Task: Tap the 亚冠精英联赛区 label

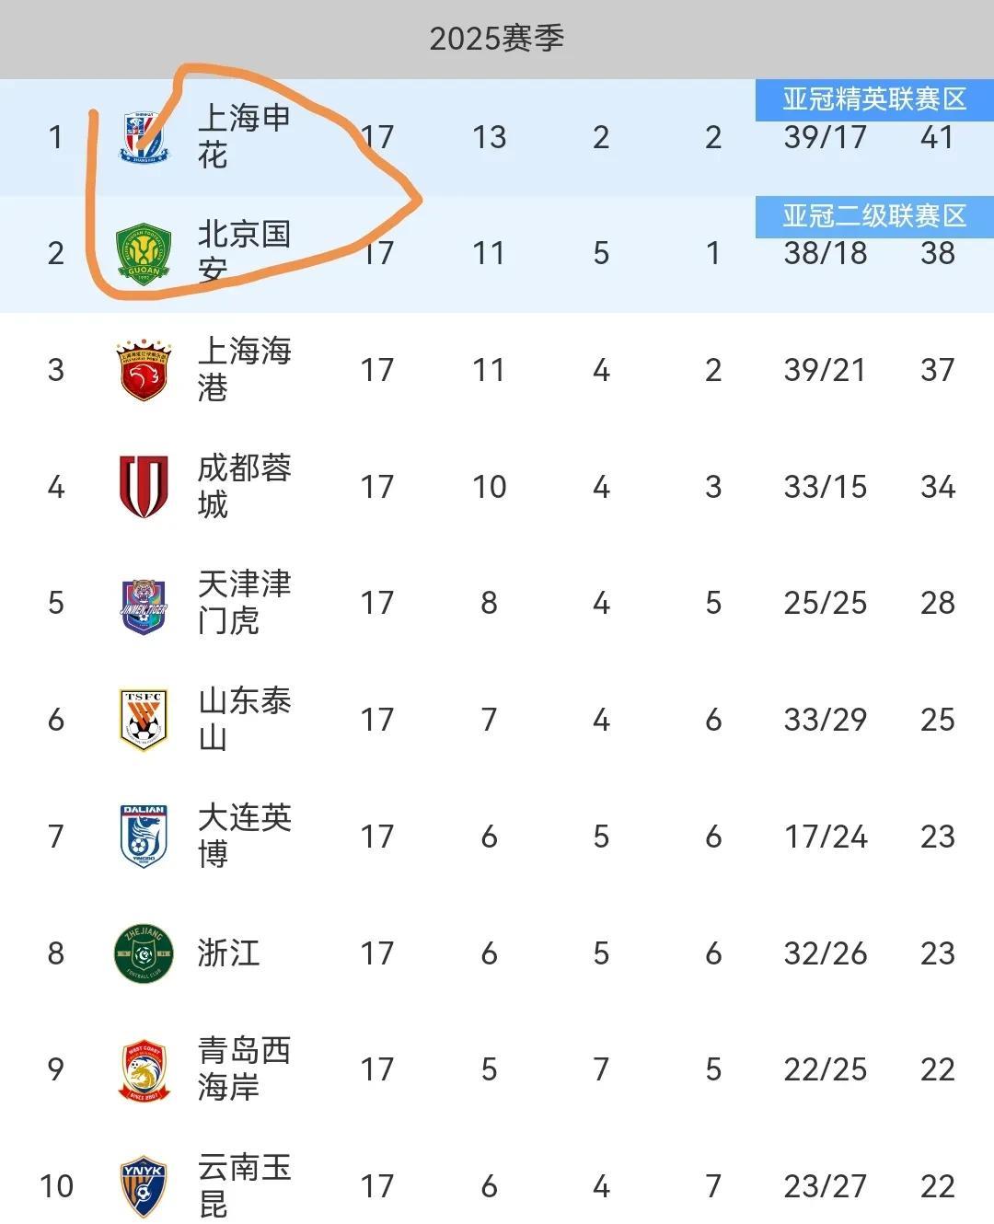Action: pos(874,99)
